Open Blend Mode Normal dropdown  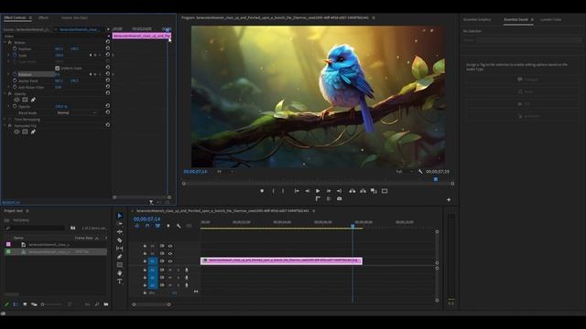(77, 112)
